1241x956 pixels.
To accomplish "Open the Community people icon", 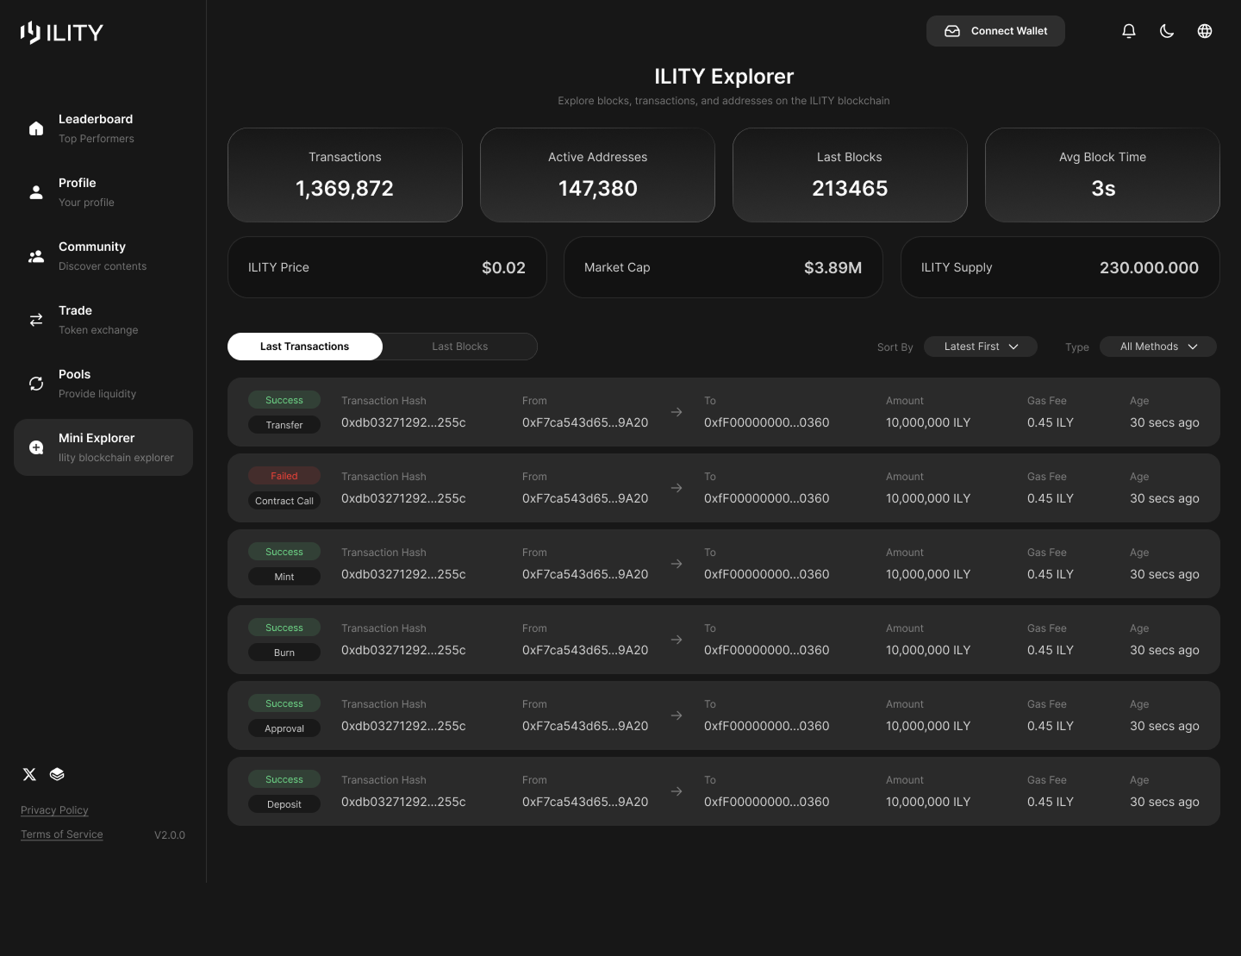I will (35, 255).
